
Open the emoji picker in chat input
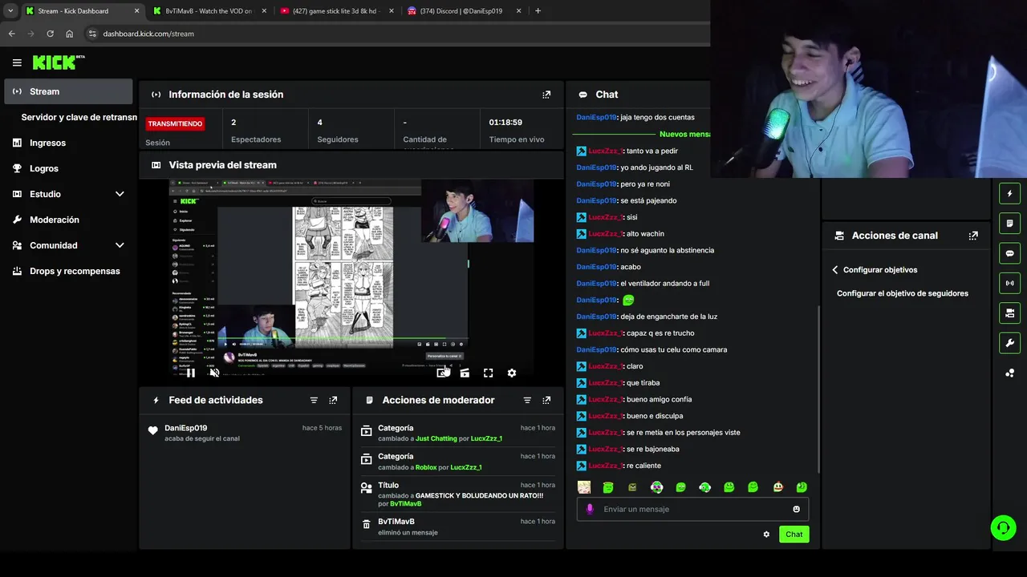coord(796,509)
